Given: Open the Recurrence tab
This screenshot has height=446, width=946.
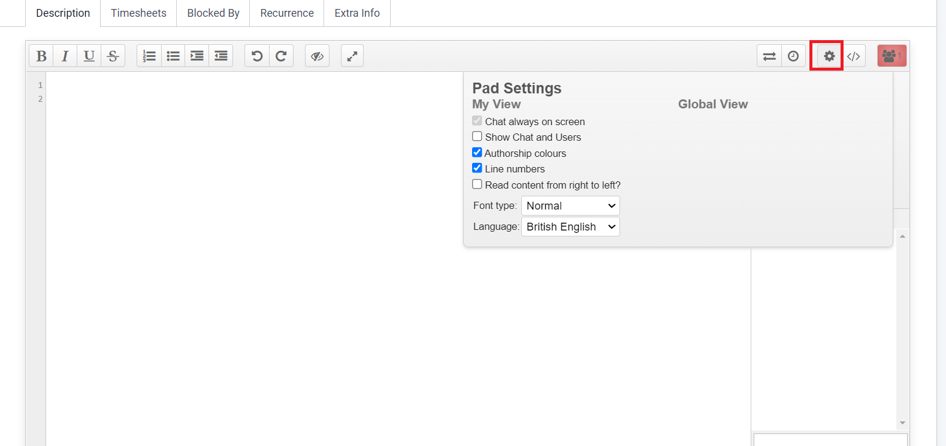Looking at the screenshot, I should pyautogui.click(x=287, y=13).
